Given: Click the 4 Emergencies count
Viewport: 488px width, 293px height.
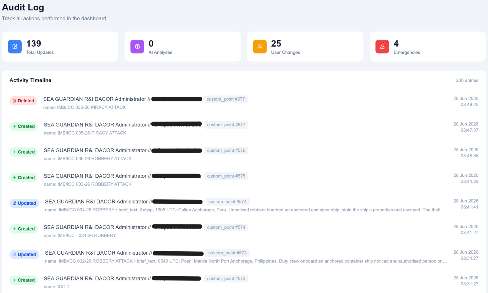Looking at the screenshot, I should point(396,44).
